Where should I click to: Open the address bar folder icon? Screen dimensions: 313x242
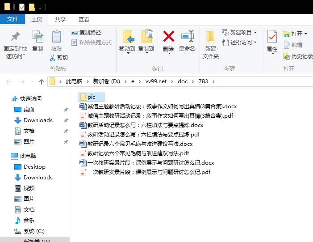(52, 81)
